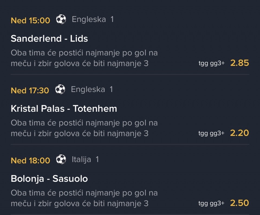This screenshot has height=215, width=260.
Task: Tap the Engleska 1 league label at 17:30
Action: click(x=92, y=90)
